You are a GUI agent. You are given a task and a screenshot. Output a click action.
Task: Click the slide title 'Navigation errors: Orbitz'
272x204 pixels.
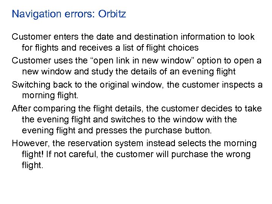pyautogui.click(x=69, y=14)
